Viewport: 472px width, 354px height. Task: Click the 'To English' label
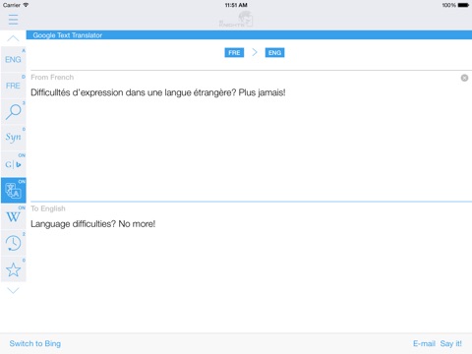[48, 208]
